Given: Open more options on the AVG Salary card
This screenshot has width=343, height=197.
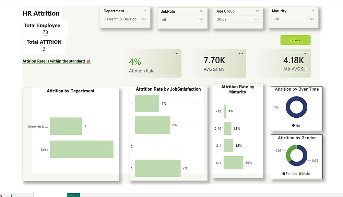Looking at the screenshot, I should point(241,54).
